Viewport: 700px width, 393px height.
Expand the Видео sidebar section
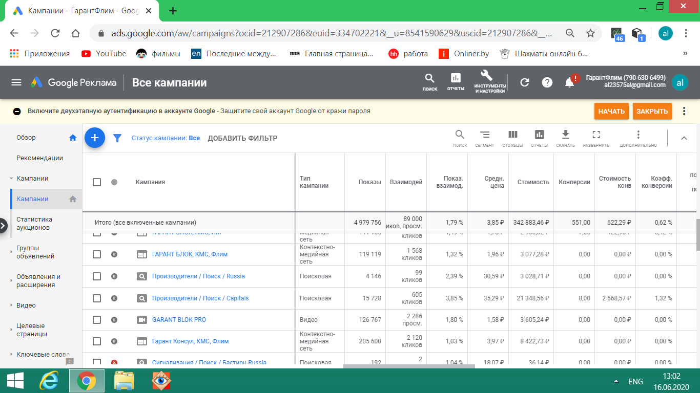click(x=11, y=305)
